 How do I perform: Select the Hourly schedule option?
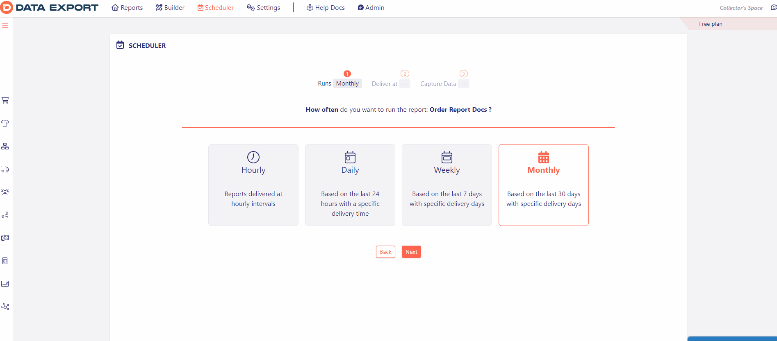click(x=253, y=185)
